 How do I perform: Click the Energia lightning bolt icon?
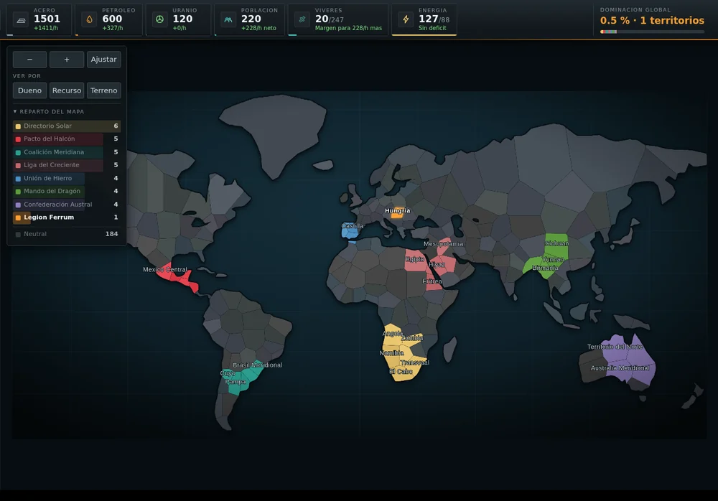click(406, 19)
